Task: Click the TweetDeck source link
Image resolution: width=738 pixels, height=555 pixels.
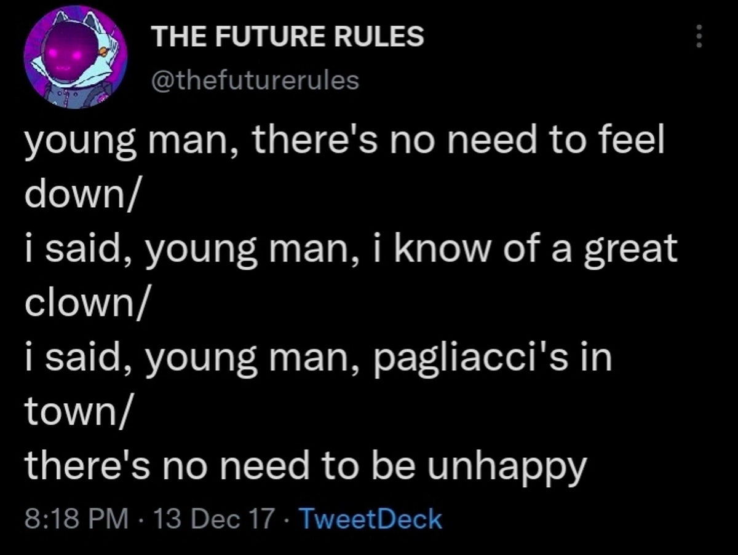Action: pyautogui.click(x=369, y=519)
